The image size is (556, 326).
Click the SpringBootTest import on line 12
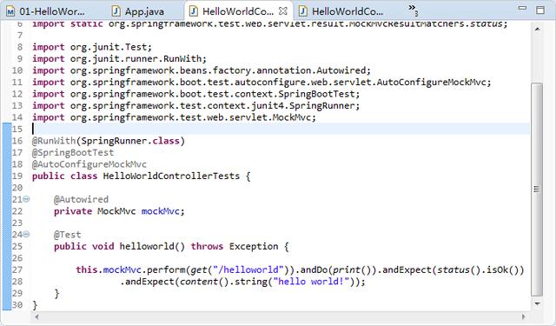point(196,94)
